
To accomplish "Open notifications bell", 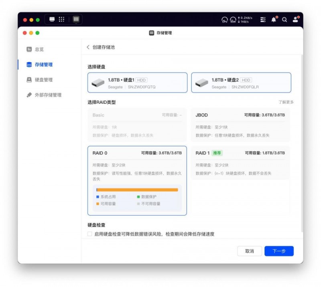I will tap(274, 20).
